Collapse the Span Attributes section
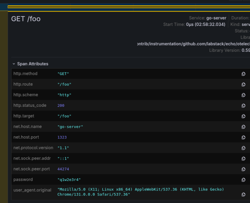 [14, 64]
